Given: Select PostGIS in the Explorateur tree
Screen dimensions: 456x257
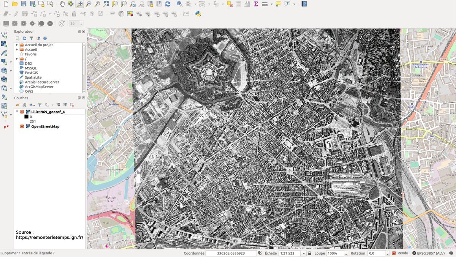Looking at the screenshot, I should click(31, 73).
